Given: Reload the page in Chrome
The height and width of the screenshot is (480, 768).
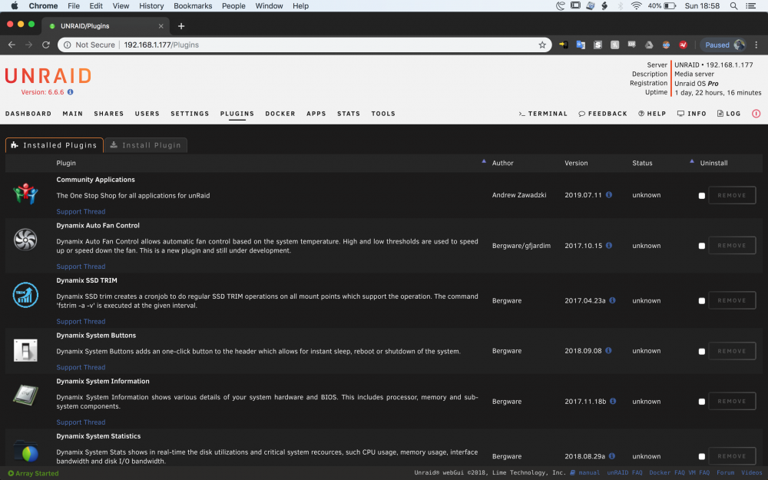Looking at the screenshot, I should (46, 45).
